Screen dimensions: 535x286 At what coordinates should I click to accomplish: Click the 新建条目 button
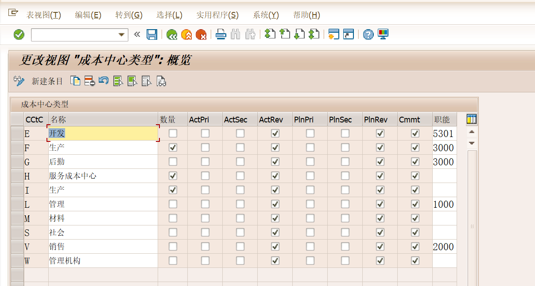pos(47,81)
